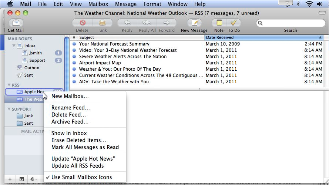The width and height of the screenshot is (329, 185).
Task: Collapse the SUPPORT section triangle
Action: click(x=9, y=109)
